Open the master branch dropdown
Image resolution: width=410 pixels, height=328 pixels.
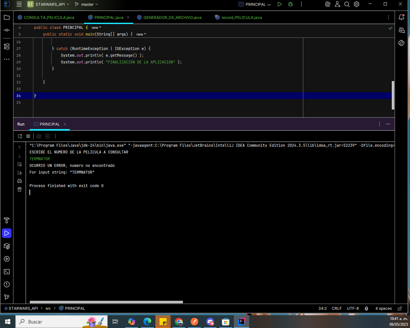[86, 4]
